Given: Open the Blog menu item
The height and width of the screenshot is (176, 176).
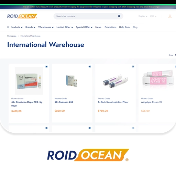Looking at the screenshot, I should click(x=135, y=27).
